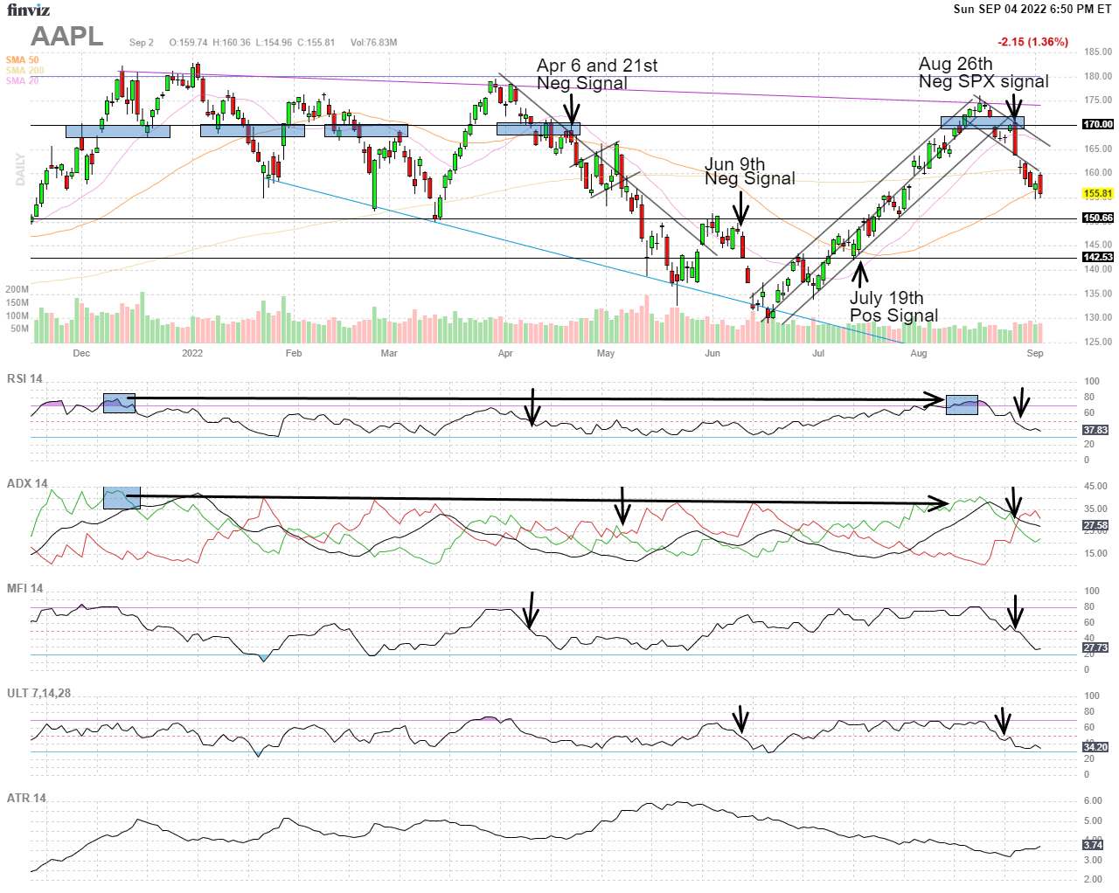
Task: Click the 'Aug' month axis label
Action: click(918, 353)
